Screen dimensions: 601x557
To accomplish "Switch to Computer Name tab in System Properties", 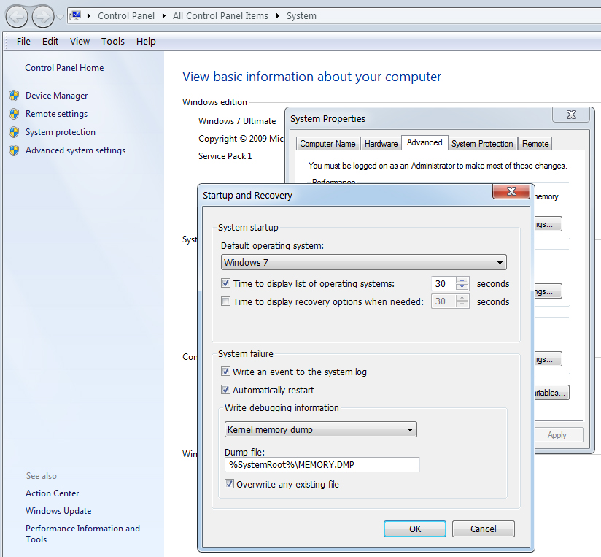I will (327, 144).
